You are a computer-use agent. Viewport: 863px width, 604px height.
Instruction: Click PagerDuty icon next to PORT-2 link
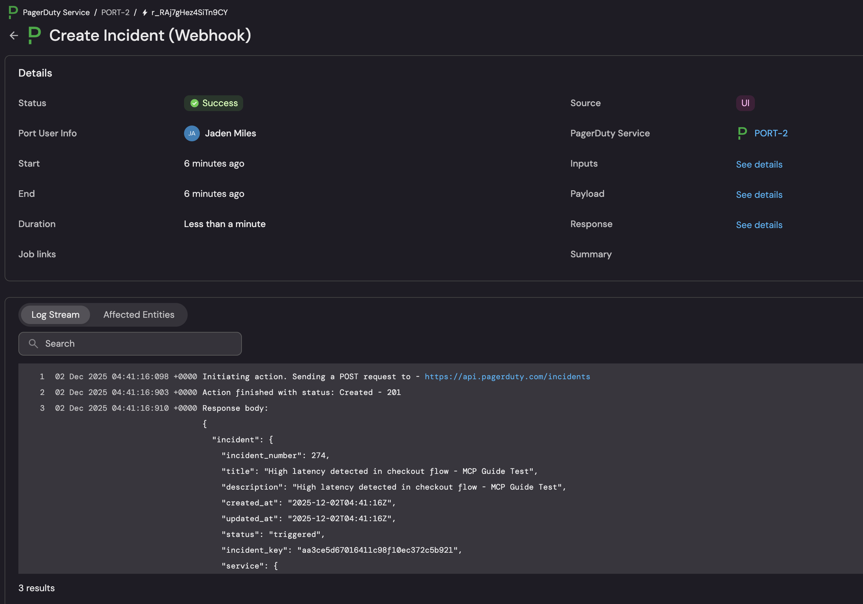742,133
